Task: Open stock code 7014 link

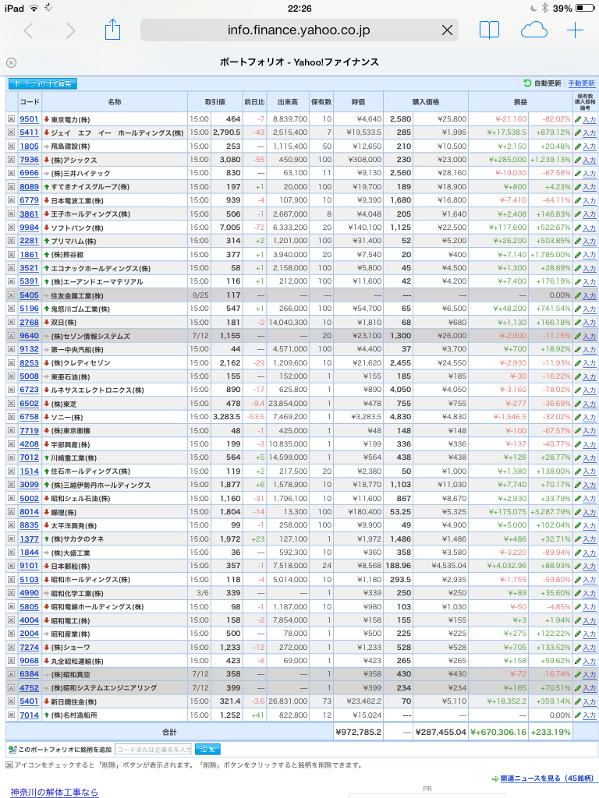Action: point(29,715)
